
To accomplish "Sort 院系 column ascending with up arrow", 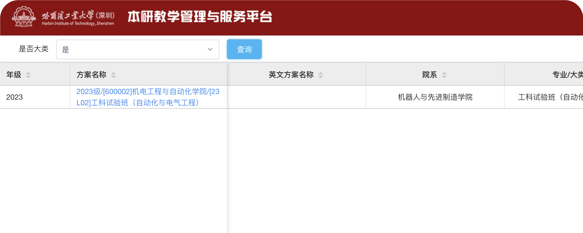I will [x=444, y=73].
